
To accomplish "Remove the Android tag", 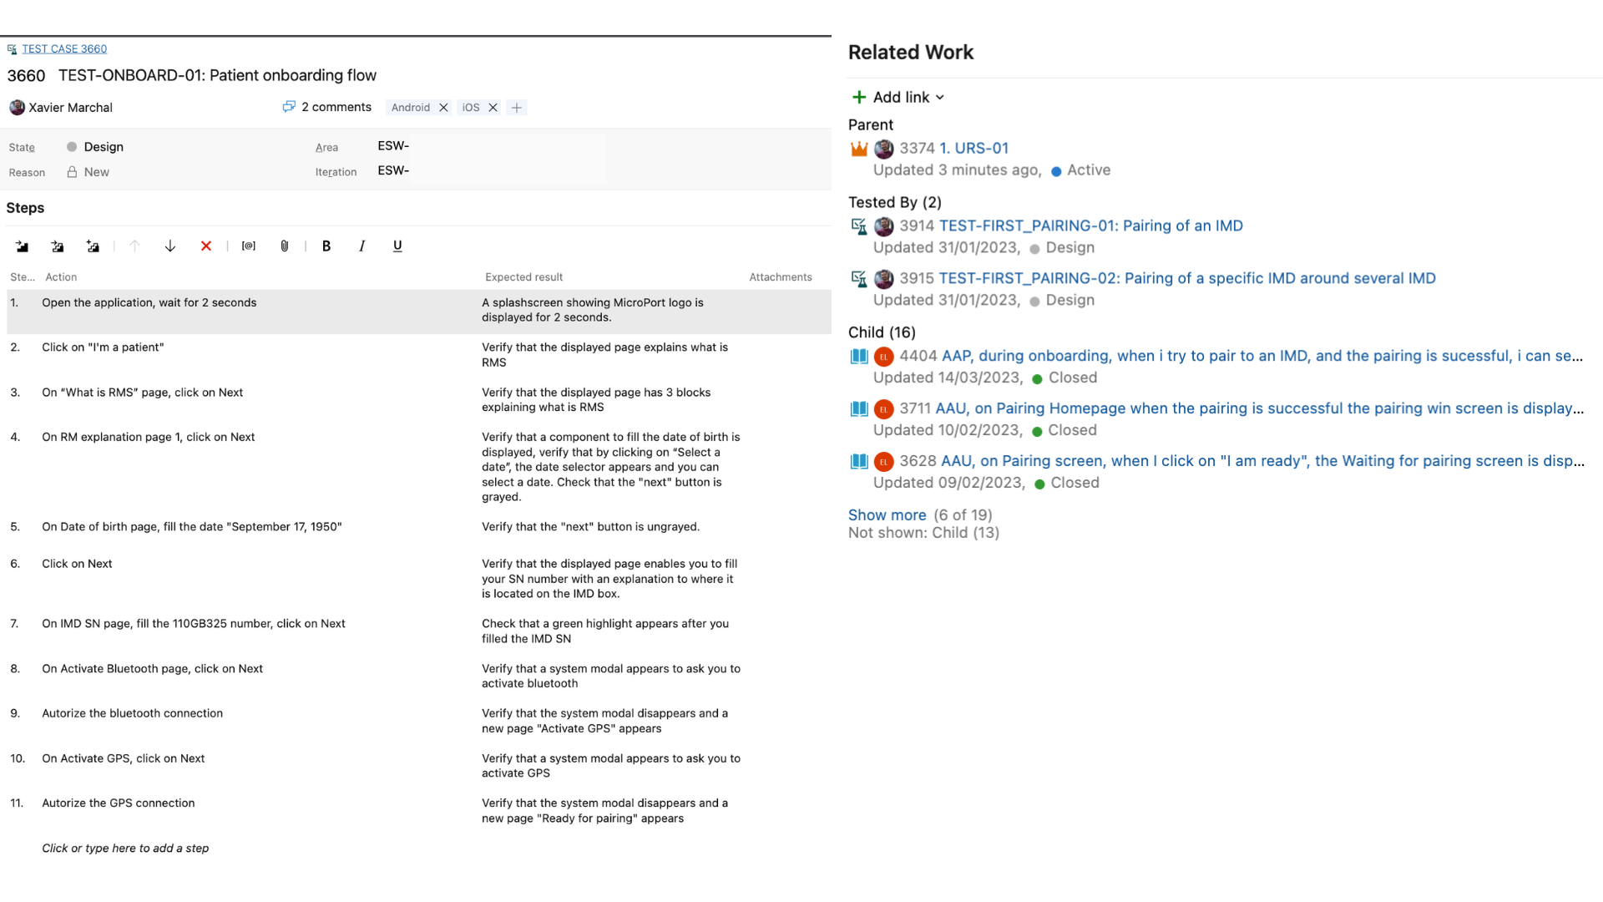I will 444,108.
